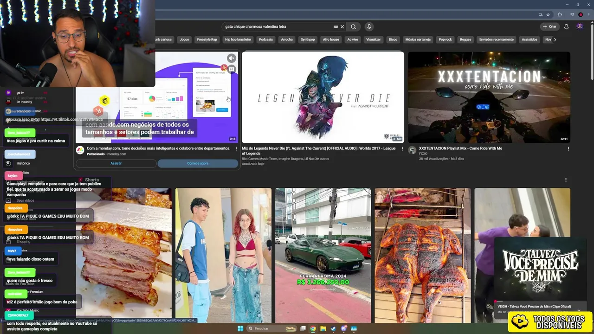Image resolution: width=594 pixels, height=334 pixels.
Task: Click the monday.com sponsor link
Action: pos(116,154)
